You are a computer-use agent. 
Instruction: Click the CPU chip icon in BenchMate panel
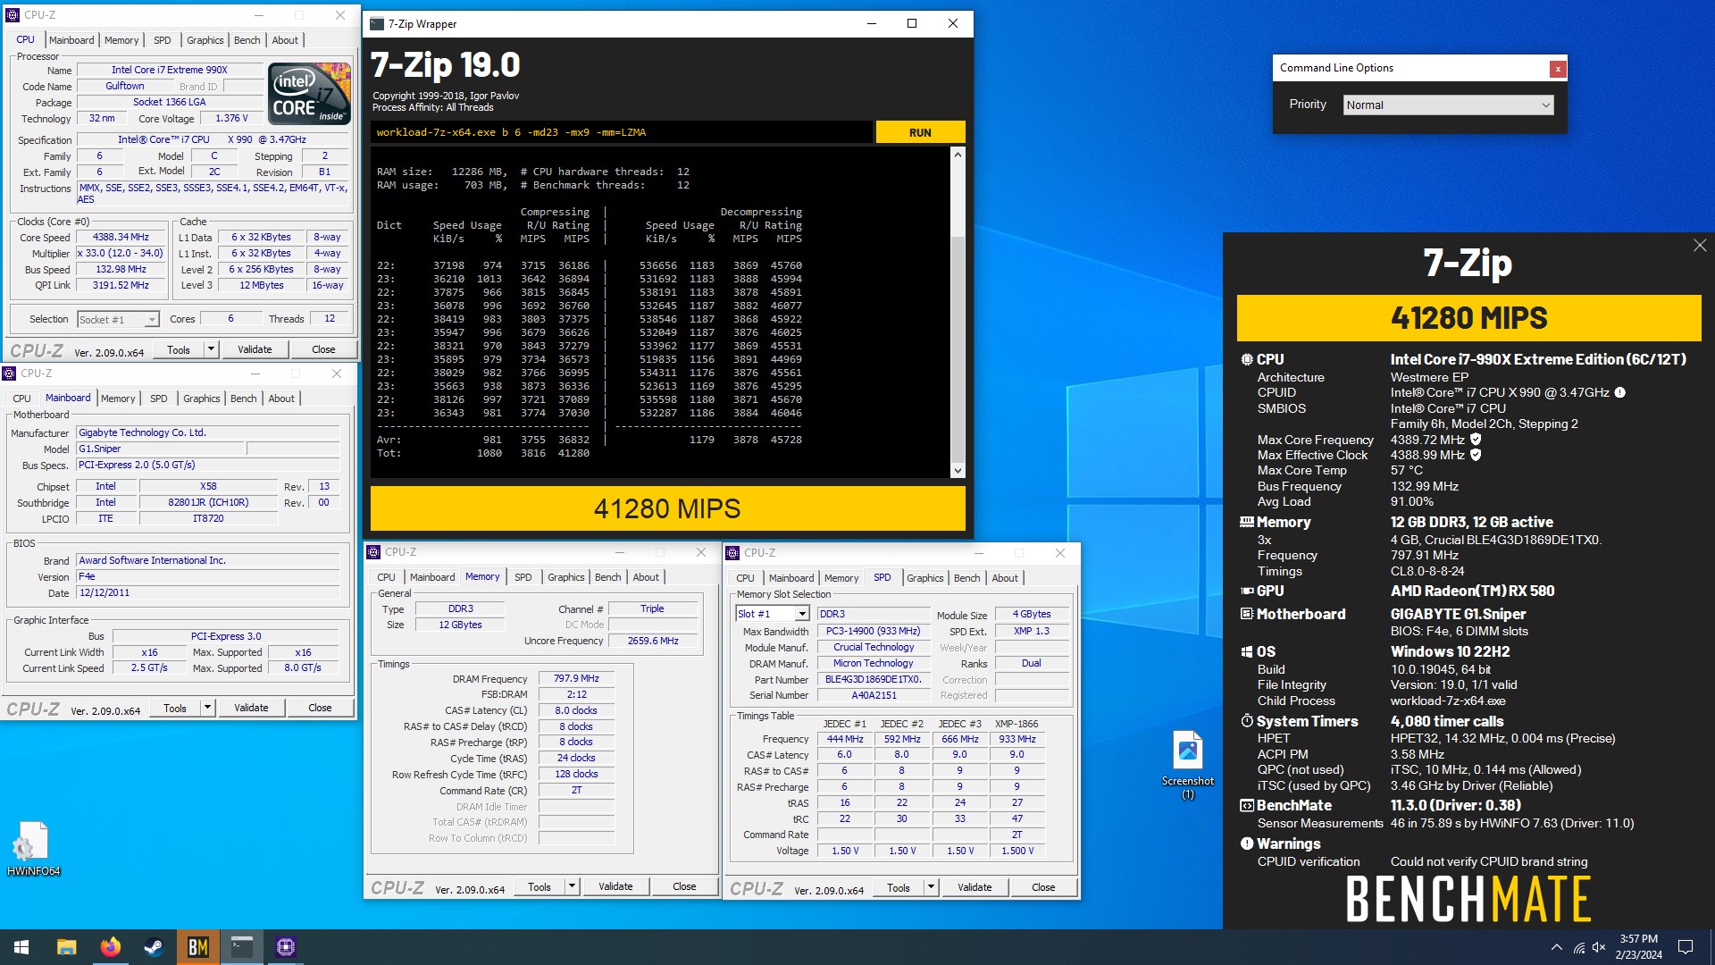click(x=1247, y=359)
